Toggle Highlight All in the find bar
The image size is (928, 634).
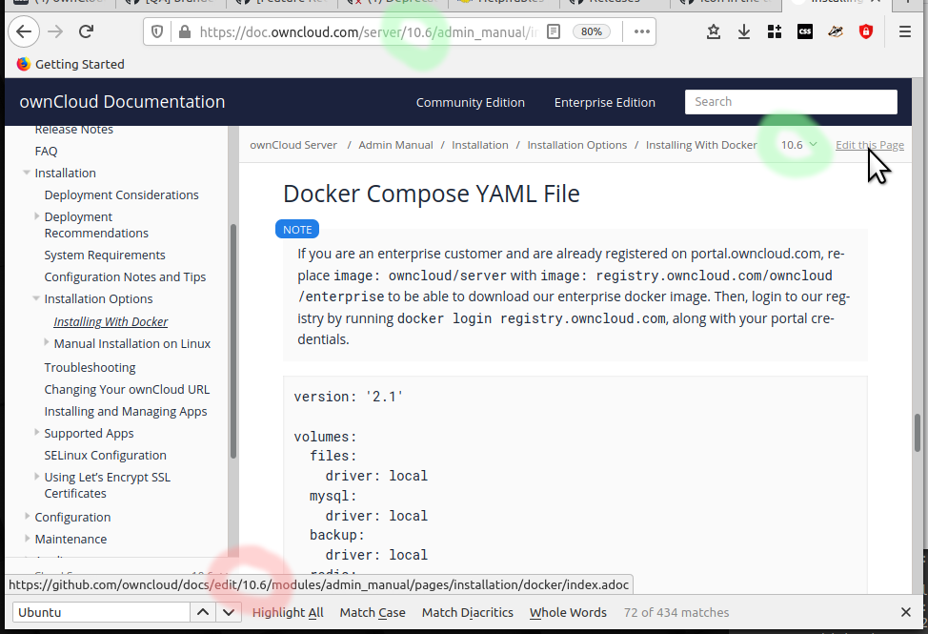(x=287, y=612)
